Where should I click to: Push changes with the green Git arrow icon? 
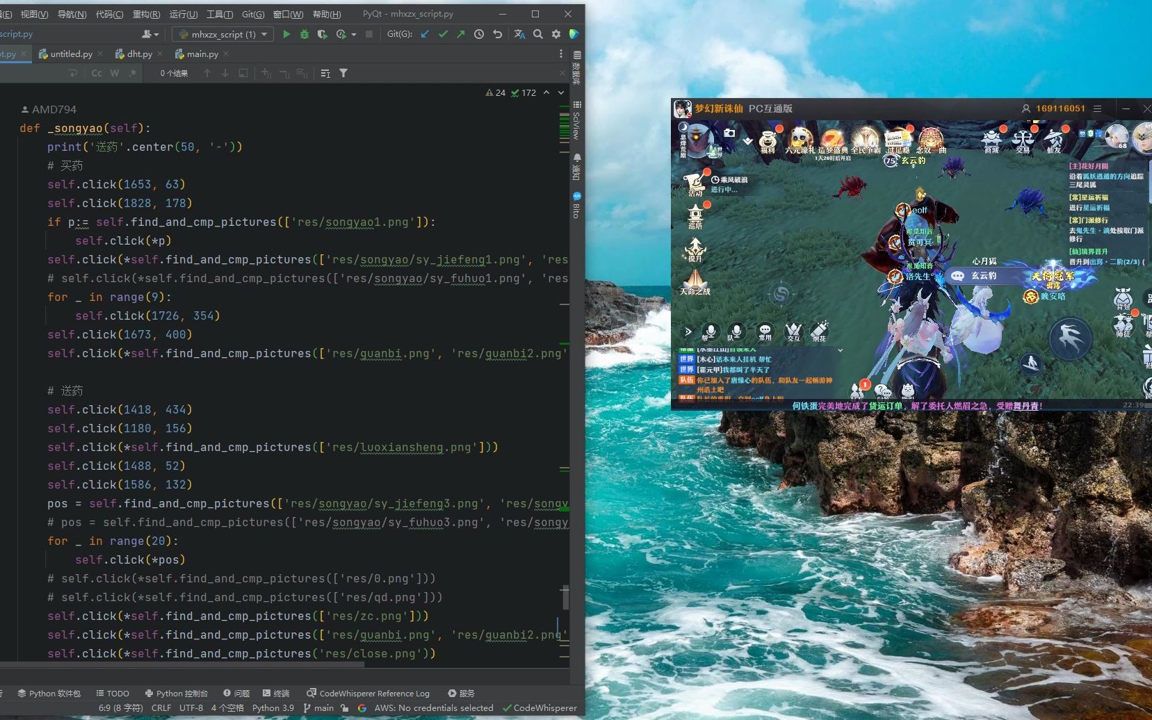pos(460,34)
